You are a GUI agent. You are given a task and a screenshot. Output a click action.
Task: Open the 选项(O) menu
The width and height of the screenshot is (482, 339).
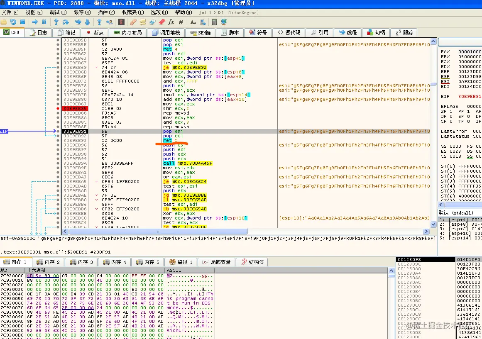(x=159, y=12)
